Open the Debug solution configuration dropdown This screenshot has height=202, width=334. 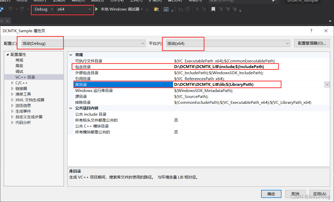(x=44, y=9)
